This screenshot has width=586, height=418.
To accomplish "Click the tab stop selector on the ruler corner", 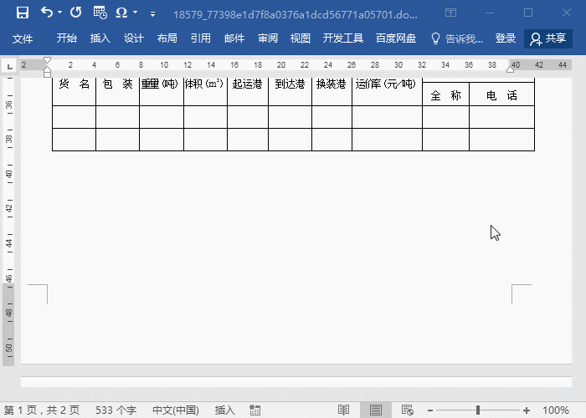I will click(x=9, y=66).
